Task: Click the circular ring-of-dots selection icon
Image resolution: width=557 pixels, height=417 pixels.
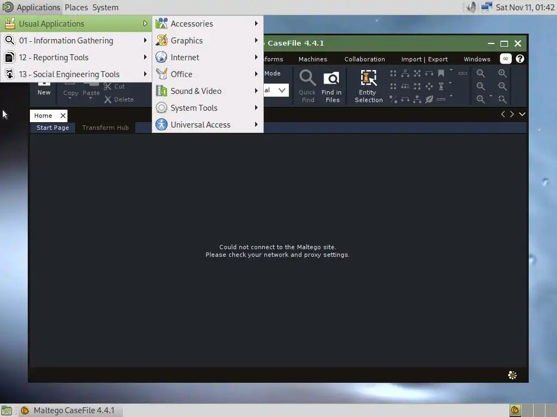Action: click(429, 86)
